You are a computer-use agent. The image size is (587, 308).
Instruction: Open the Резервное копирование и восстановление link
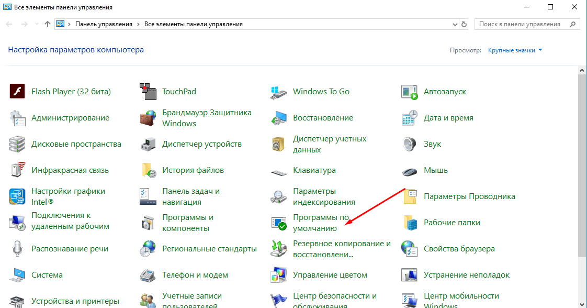(342, 249)
